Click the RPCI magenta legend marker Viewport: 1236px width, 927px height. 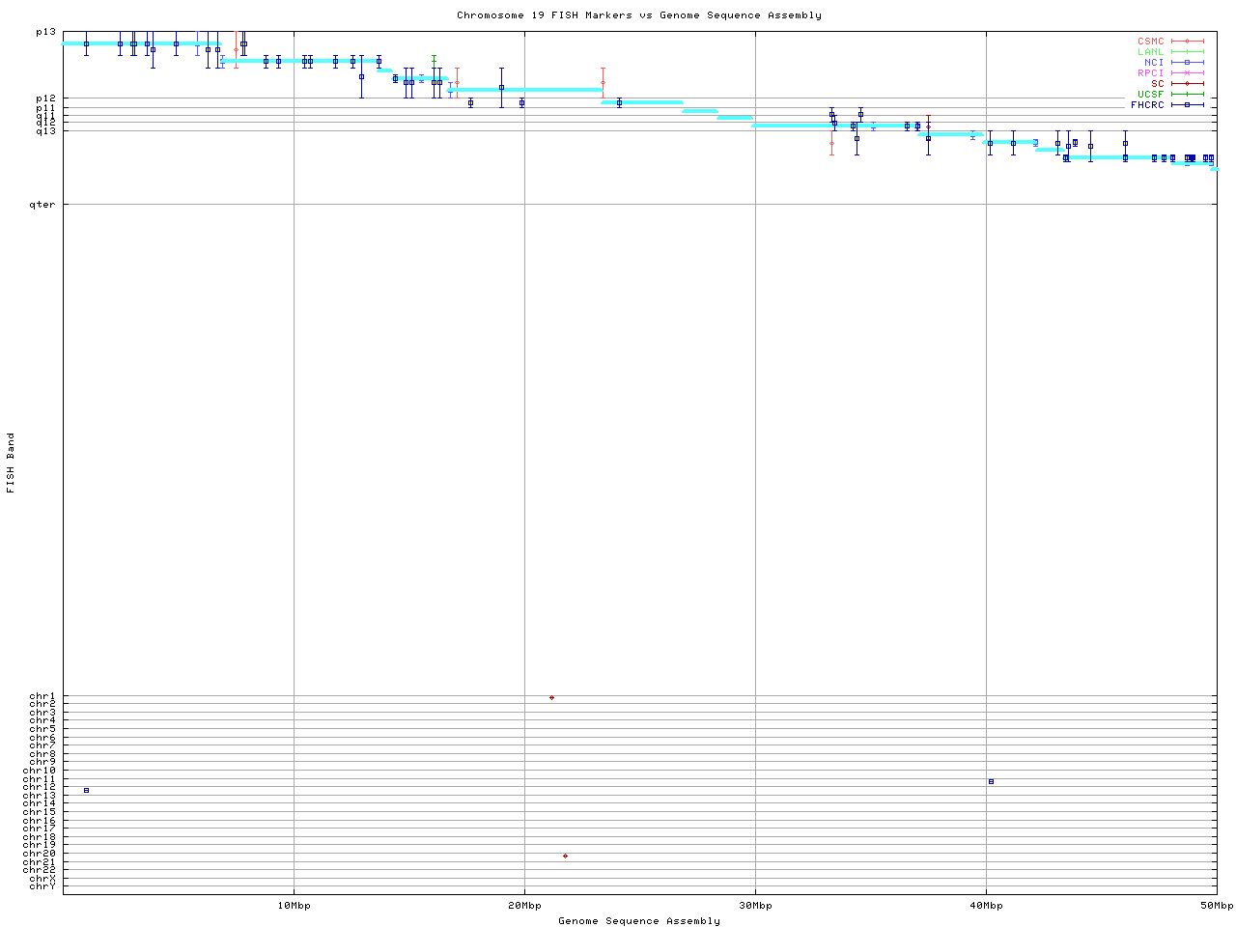(1187, 73)
